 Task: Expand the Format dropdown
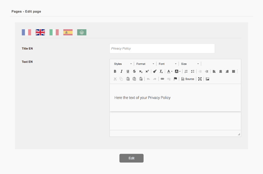coord(145,64)
